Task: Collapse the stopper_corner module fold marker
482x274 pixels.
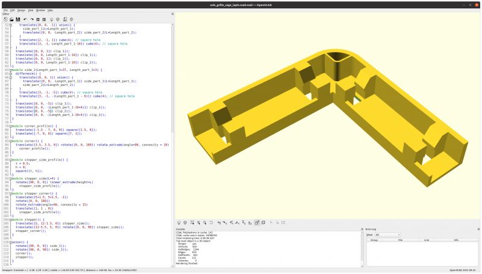Action: 11,193
